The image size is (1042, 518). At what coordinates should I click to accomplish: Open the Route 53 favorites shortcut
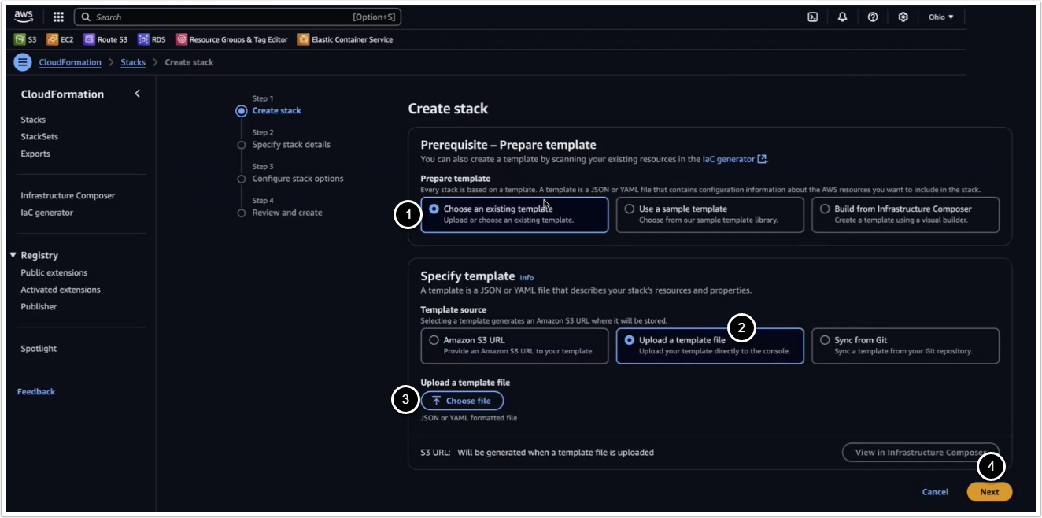pyautogui.click(x=105, y=39)
